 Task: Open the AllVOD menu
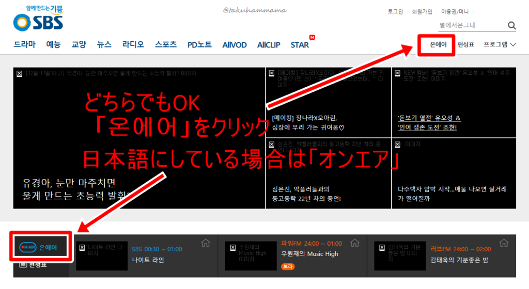click(235, 45)
